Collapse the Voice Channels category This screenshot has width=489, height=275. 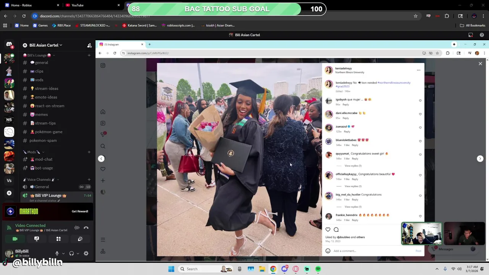coord(40,180)
